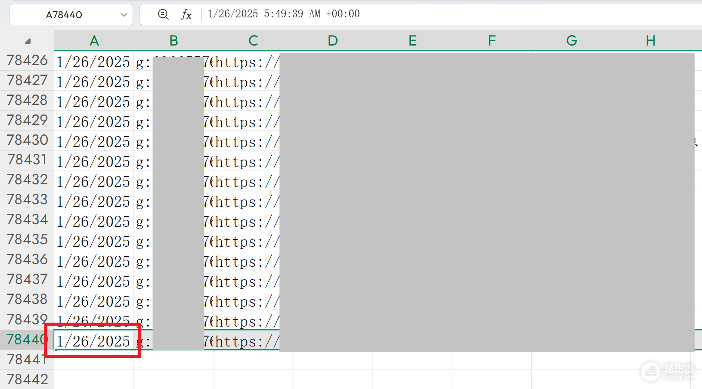Viewport: 702px width, 389px height.
Task: Select row 78433 header
Action: click(27, 199)
